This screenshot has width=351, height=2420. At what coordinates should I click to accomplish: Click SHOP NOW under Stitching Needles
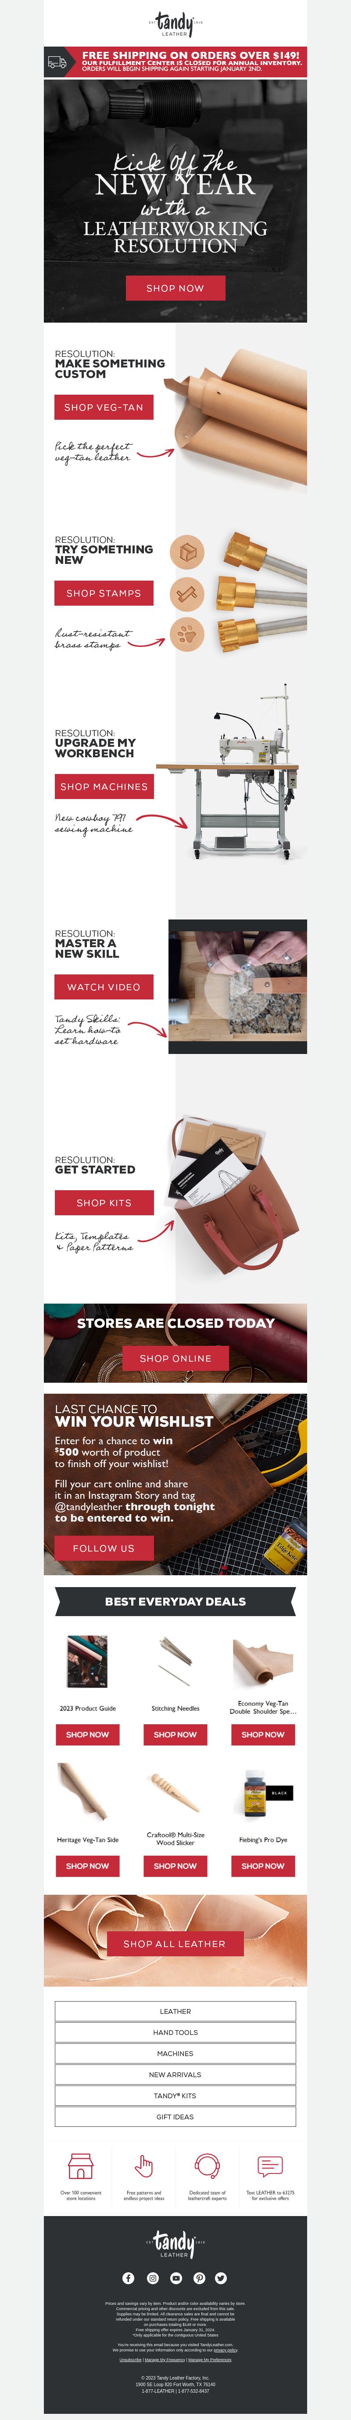pos(175,1735)
